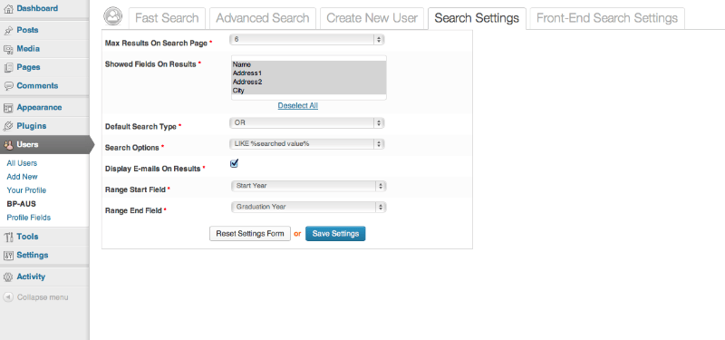
Task: Open the Pages menu label
Action: click(x=28, y=67)
